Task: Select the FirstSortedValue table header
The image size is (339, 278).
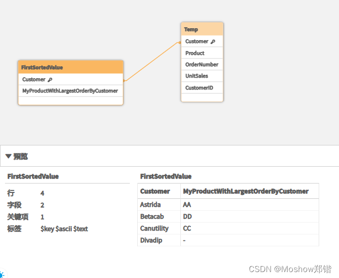Action: click(71, 67)
